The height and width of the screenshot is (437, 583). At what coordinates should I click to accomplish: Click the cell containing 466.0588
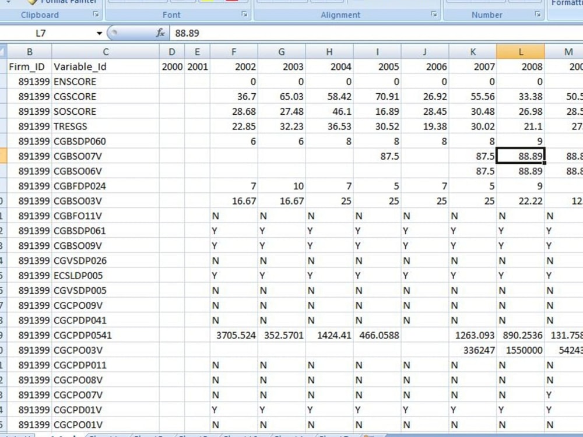[377, 335]
